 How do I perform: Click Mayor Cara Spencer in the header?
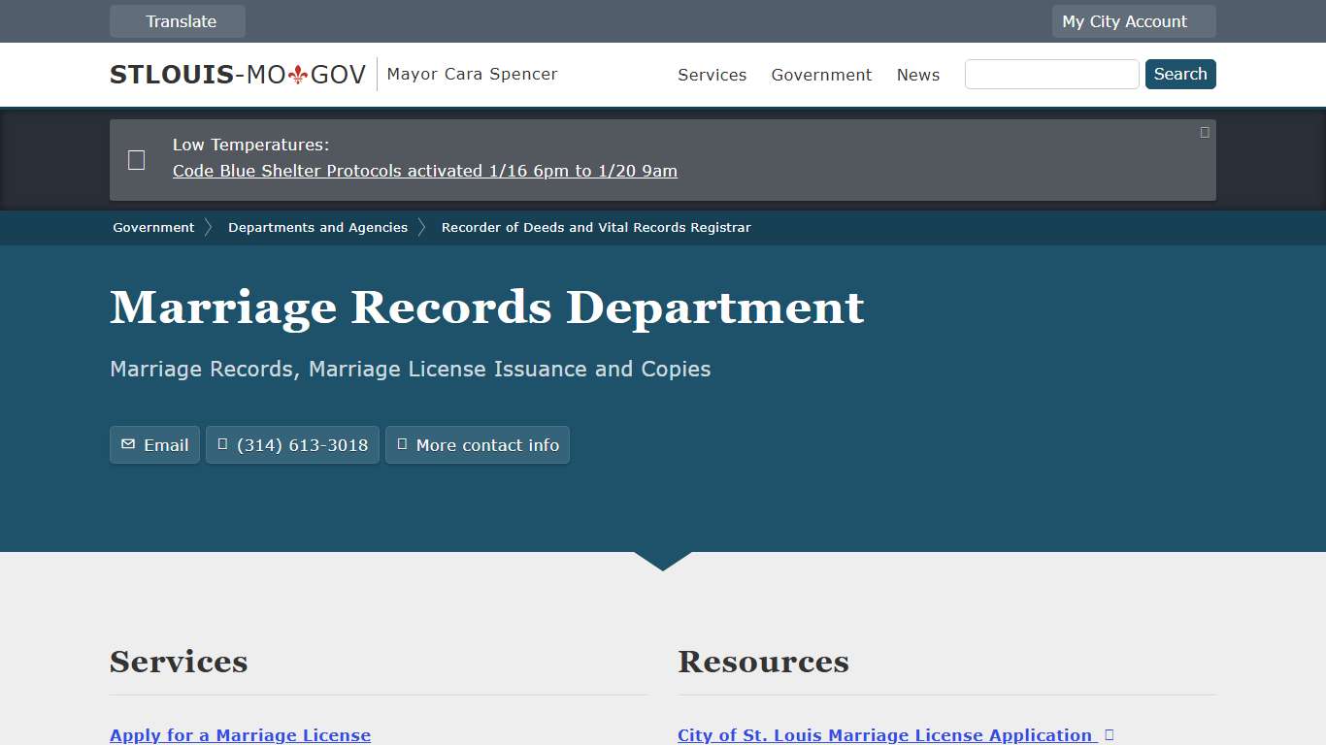pyautogui.click(x=472, y=74)
